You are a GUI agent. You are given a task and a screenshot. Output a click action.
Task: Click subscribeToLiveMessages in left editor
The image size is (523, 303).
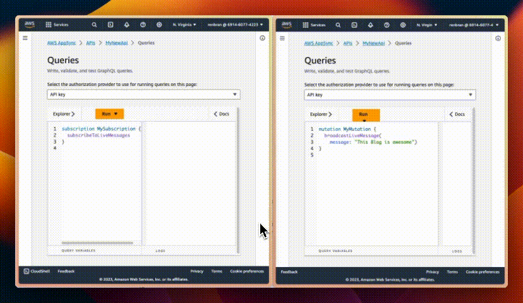[99, 135]
